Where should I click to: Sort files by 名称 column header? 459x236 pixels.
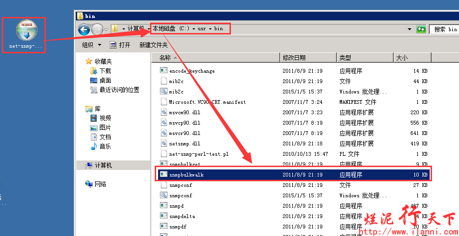tap(165, 58)
